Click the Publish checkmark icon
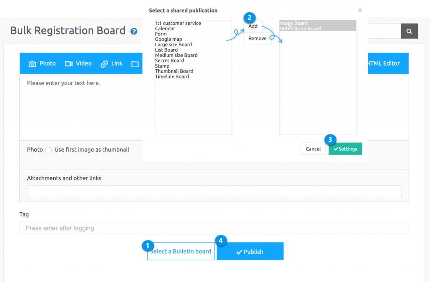Viewport: 430px width, 282px height. click(239, 251)
